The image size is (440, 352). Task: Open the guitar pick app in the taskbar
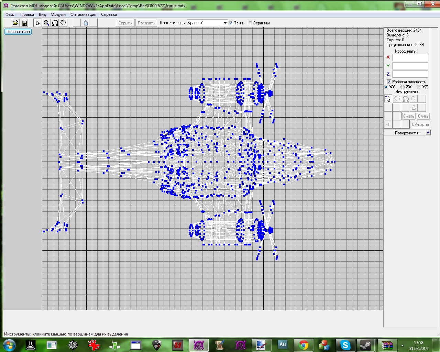(x=157, y=345)
